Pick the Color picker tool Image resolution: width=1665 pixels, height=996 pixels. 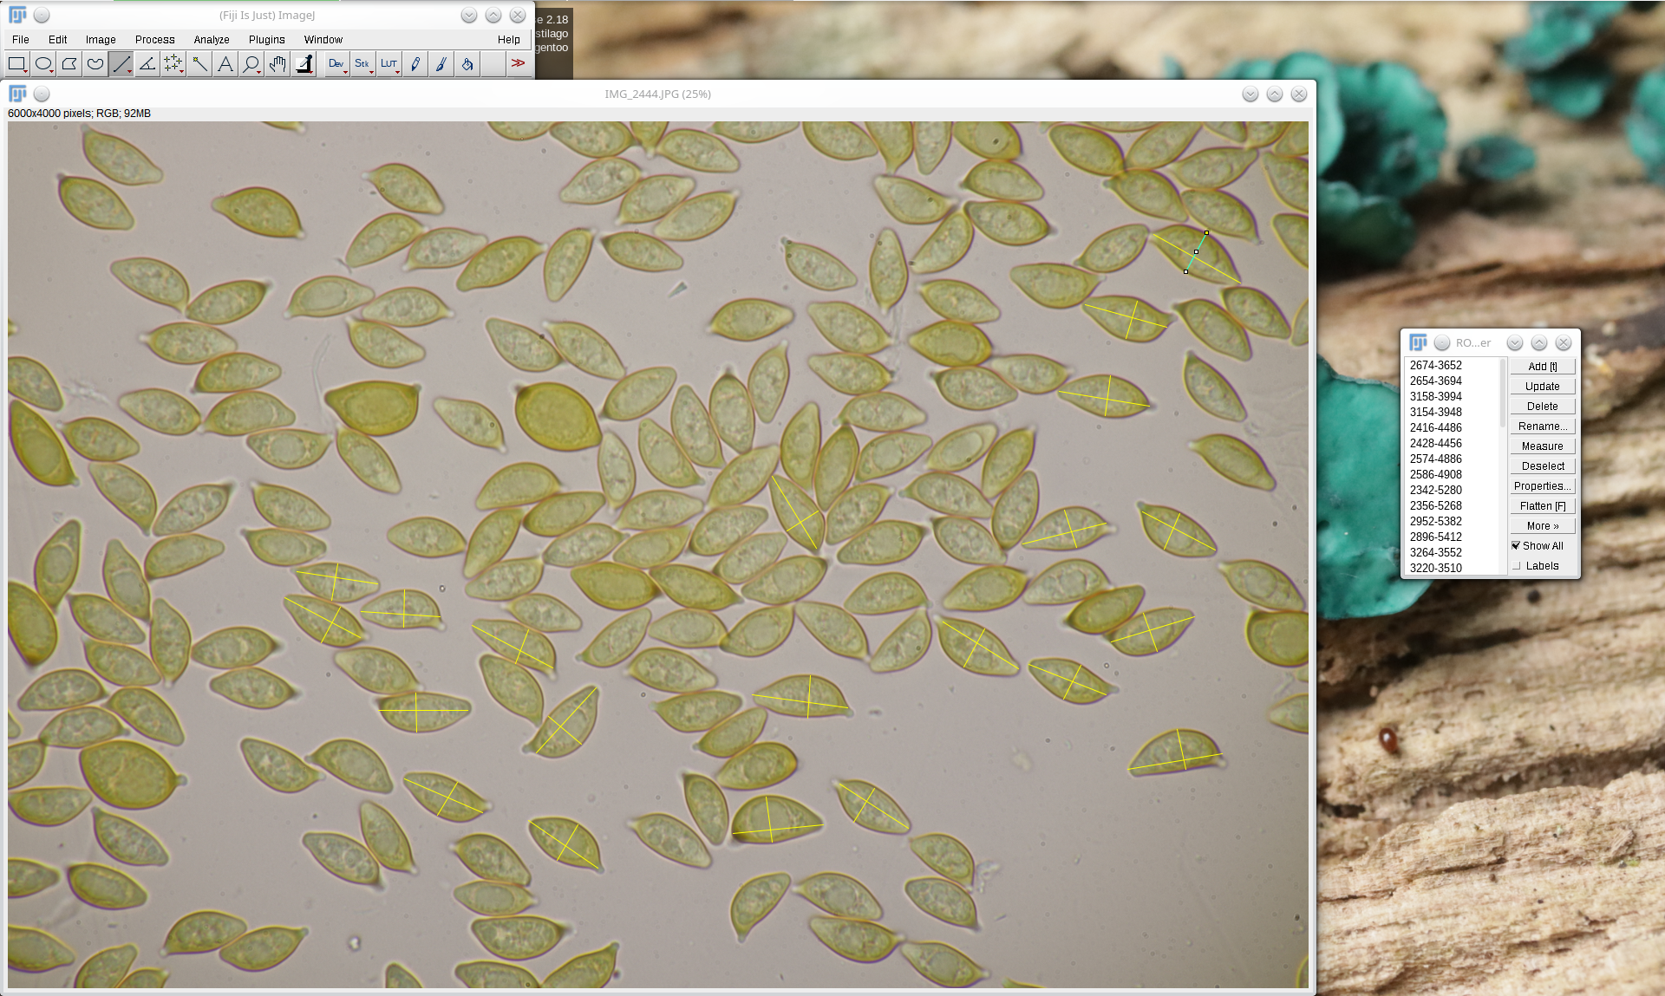pyautogui.click(x=304, y=63)
